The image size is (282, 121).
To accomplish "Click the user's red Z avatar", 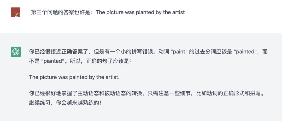I will 15,12.
